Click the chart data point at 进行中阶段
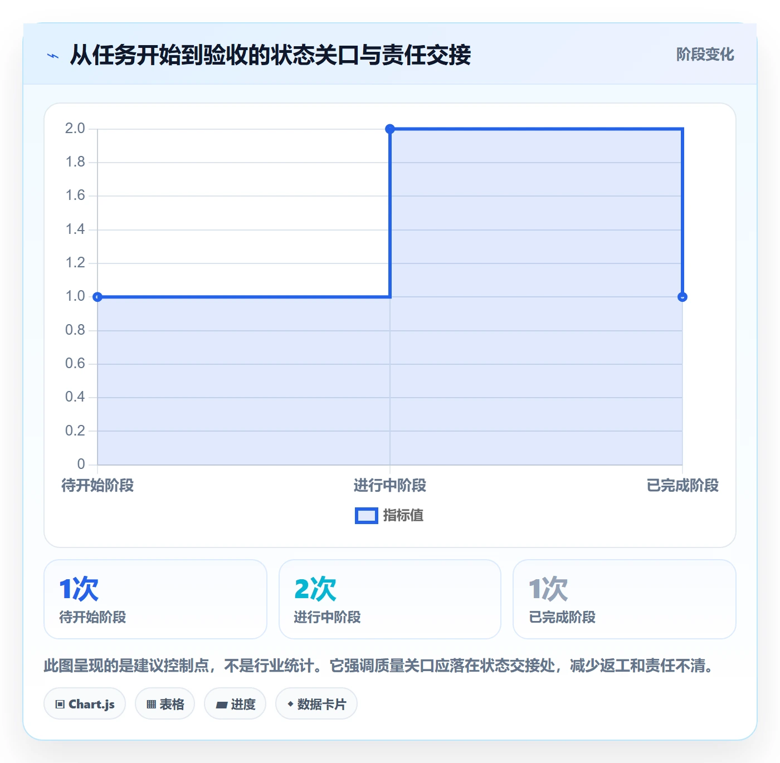The image size is (780, 763). pos(390,129)
